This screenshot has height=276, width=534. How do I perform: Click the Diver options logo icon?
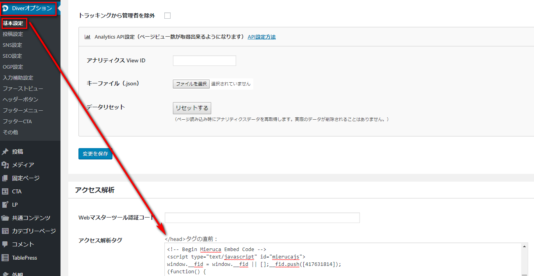pos(5,9)
